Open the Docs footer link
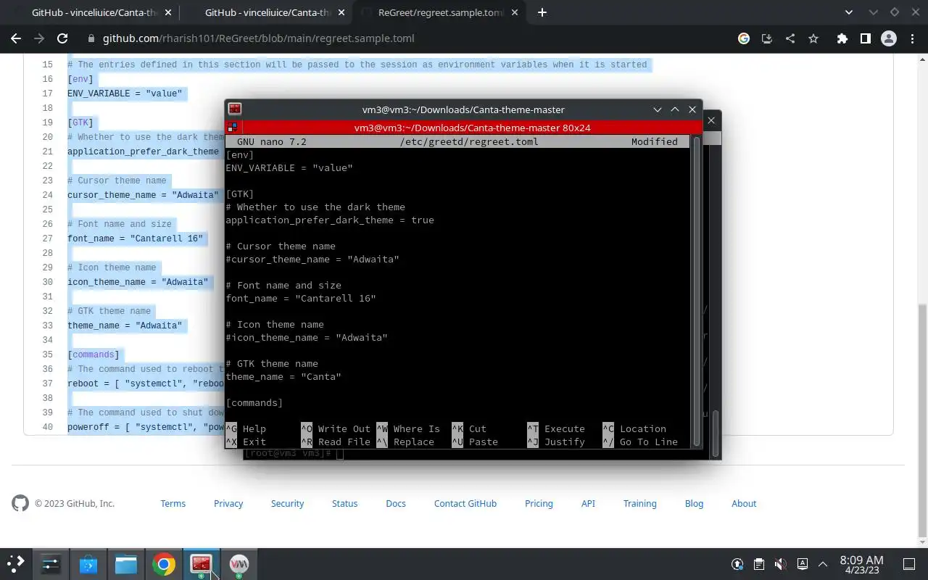Viewport: 928px width, 580px height. click(396, 503)
